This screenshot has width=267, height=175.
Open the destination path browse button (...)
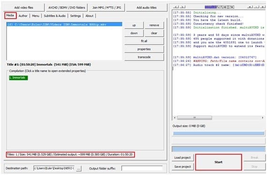(79, 169)
